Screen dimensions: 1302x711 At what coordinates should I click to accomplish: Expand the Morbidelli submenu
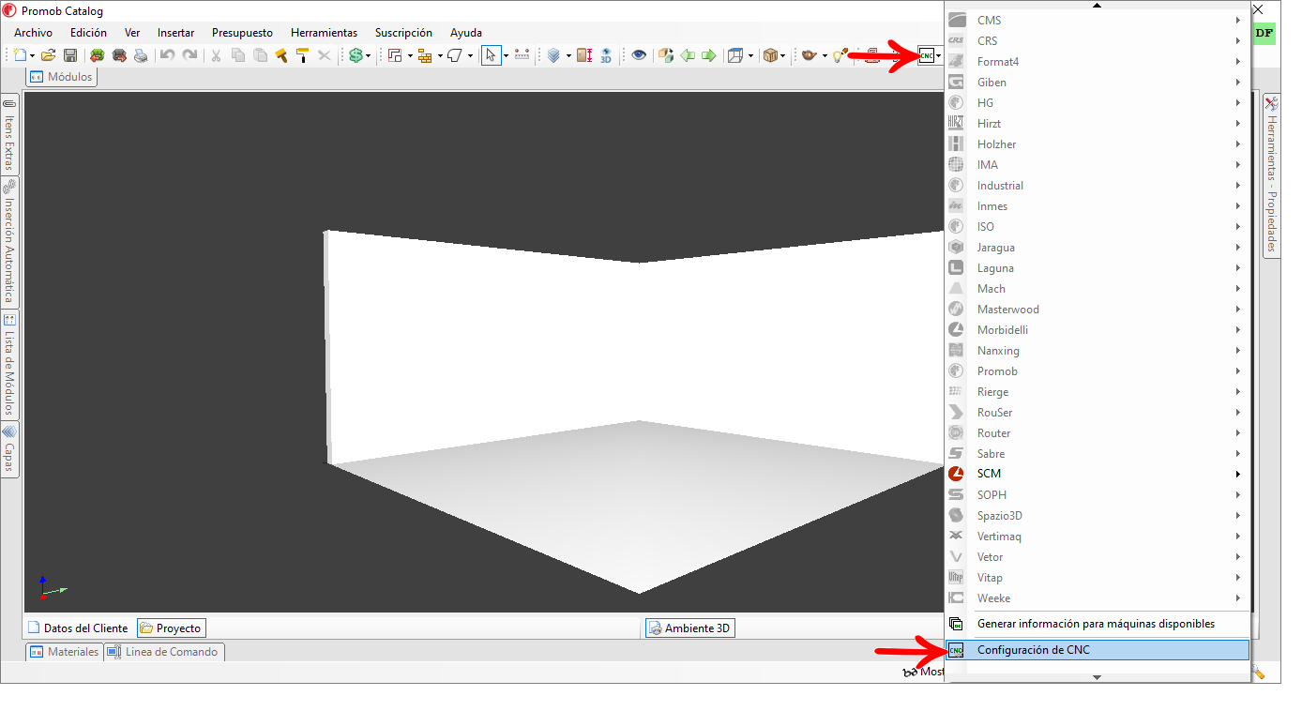click(1098, 329)
